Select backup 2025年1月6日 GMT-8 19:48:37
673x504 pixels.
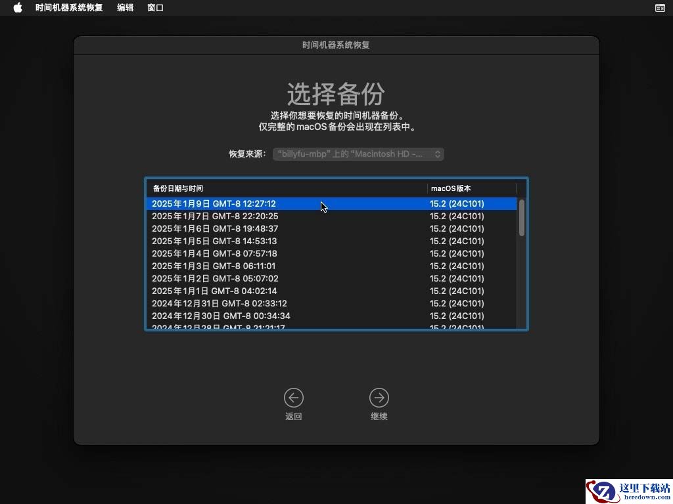point(331,228)
